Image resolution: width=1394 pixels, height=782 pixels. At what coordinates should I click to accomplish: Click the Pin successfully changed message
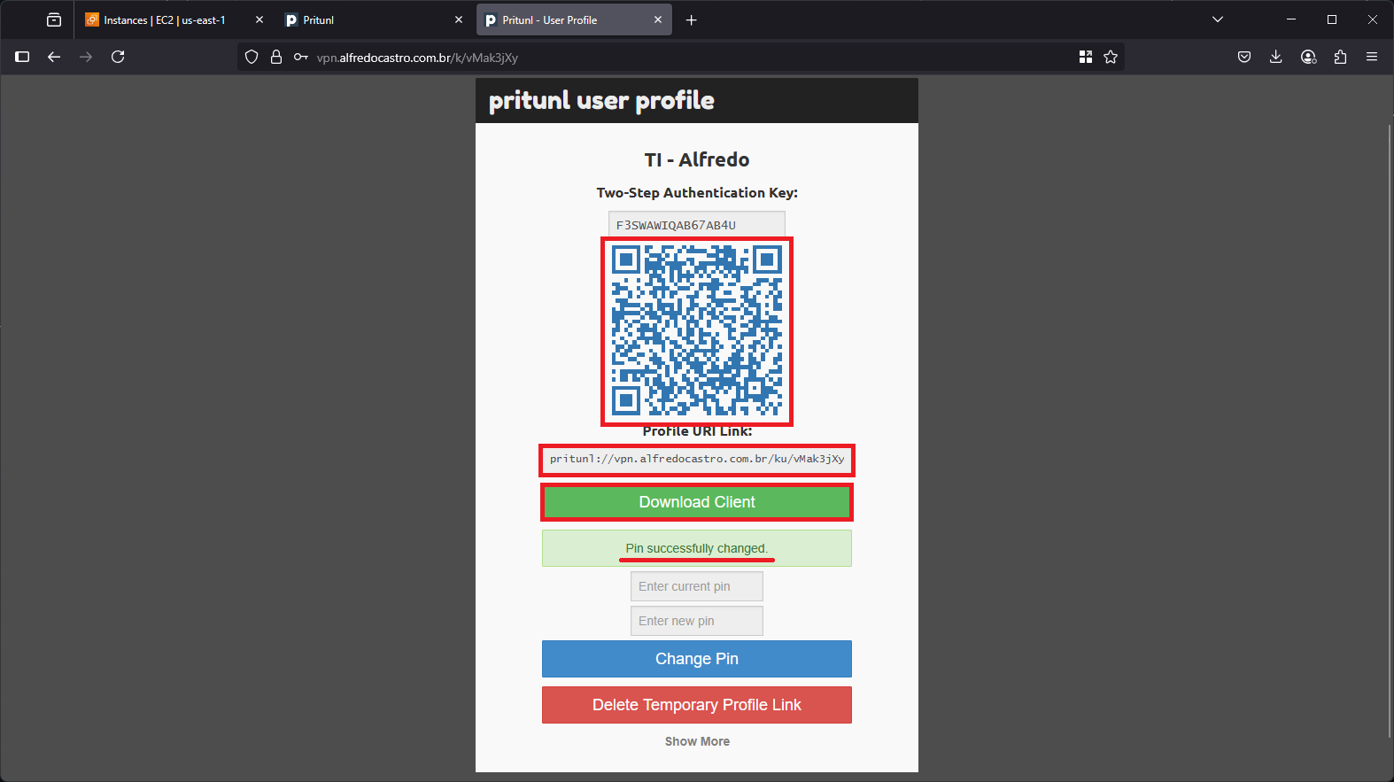pyautogui.click(x=697, y=548)
